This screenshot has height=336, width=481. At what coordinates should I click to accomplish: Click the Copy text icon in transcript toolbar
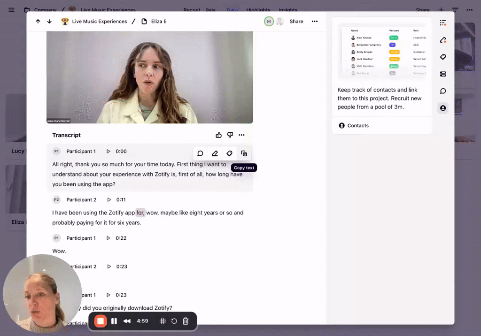coord(244,153)
